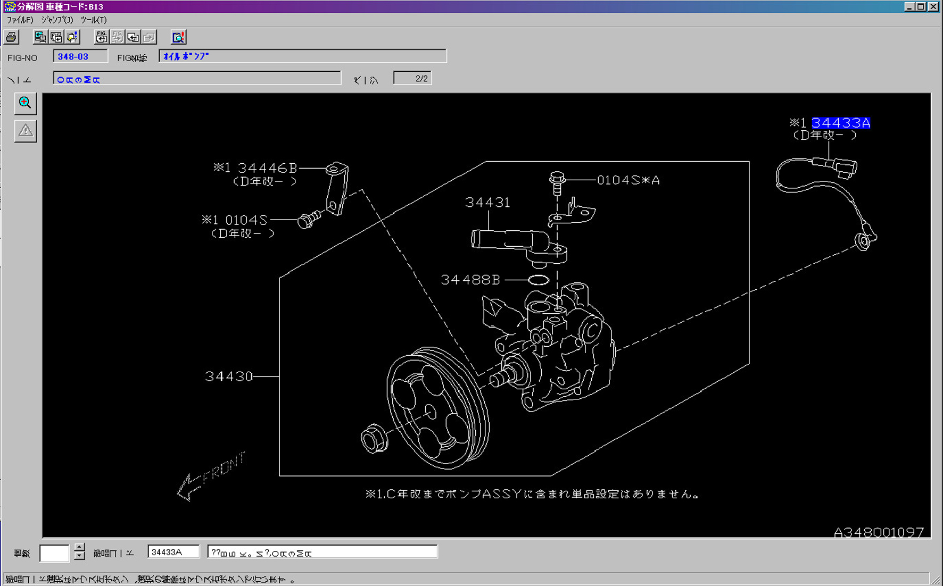Select highlighted part number 34433A in diagram
The width and height of the screenshot is (943, 586).
(x=840, y=123)
